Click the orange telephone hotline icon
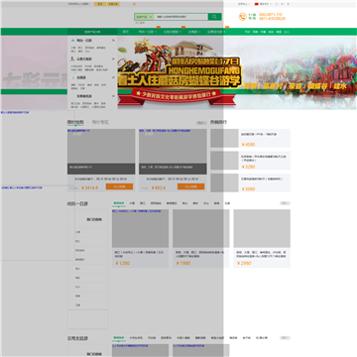The image size is (357, 357). pos(243,17)
